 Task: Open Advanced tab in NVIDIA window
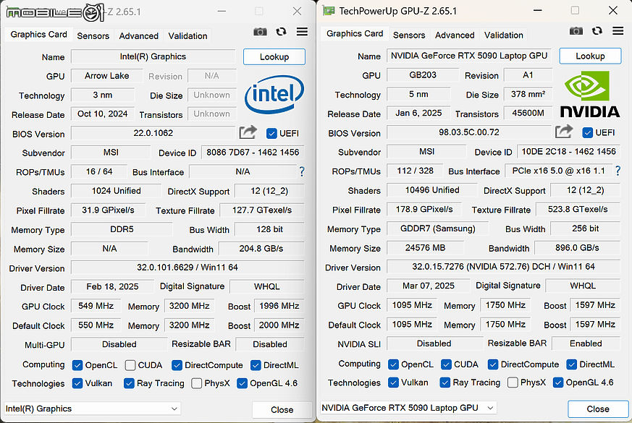coord(455,35)
